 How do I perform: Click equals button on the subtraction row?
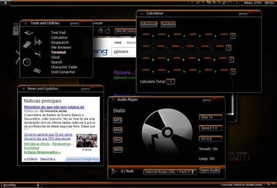click(228, 48)
